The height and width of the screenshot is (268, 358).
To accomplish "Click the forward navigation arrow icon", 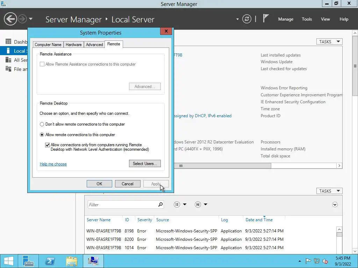I will click(22, 19).
